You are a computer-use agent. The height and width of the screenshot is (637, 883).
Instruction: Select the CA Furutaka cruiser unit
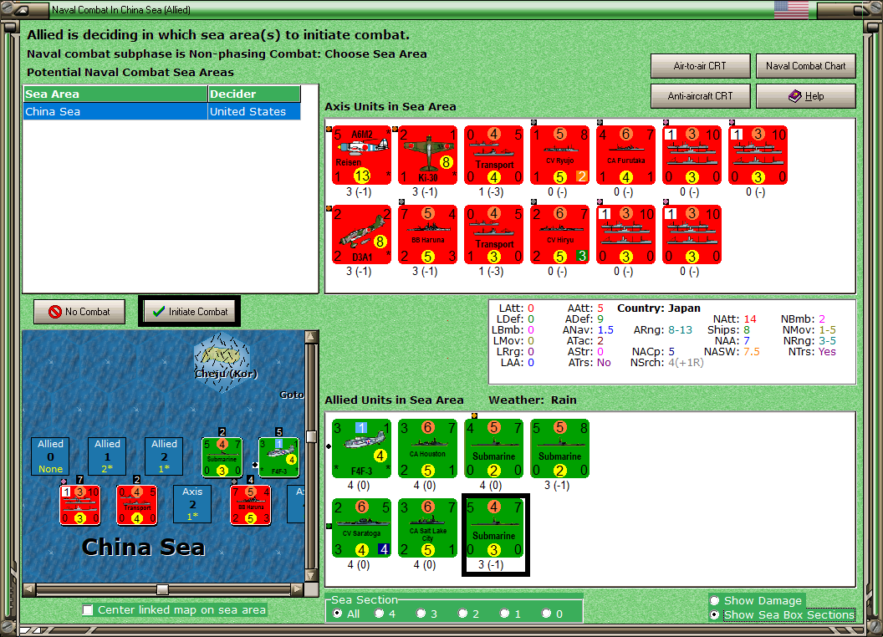click(x=625, y=155)
